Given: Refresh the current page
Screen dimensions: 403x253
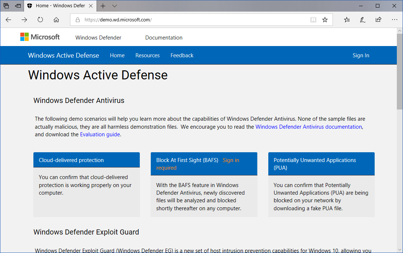Looking at the screenshot, I should coord(40,20).
